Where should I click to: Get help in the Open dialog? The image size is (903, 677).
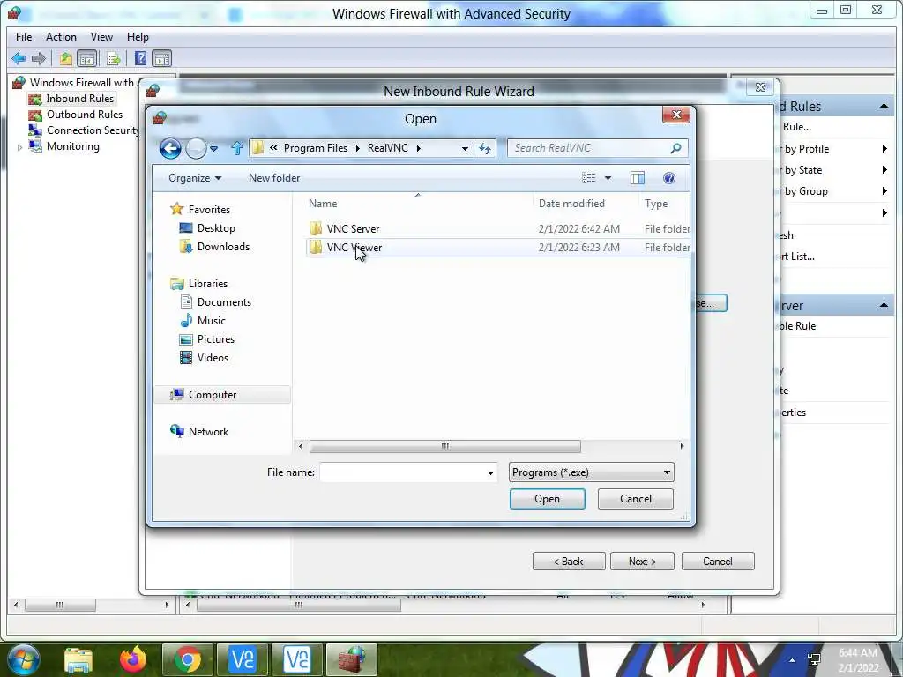669,178
